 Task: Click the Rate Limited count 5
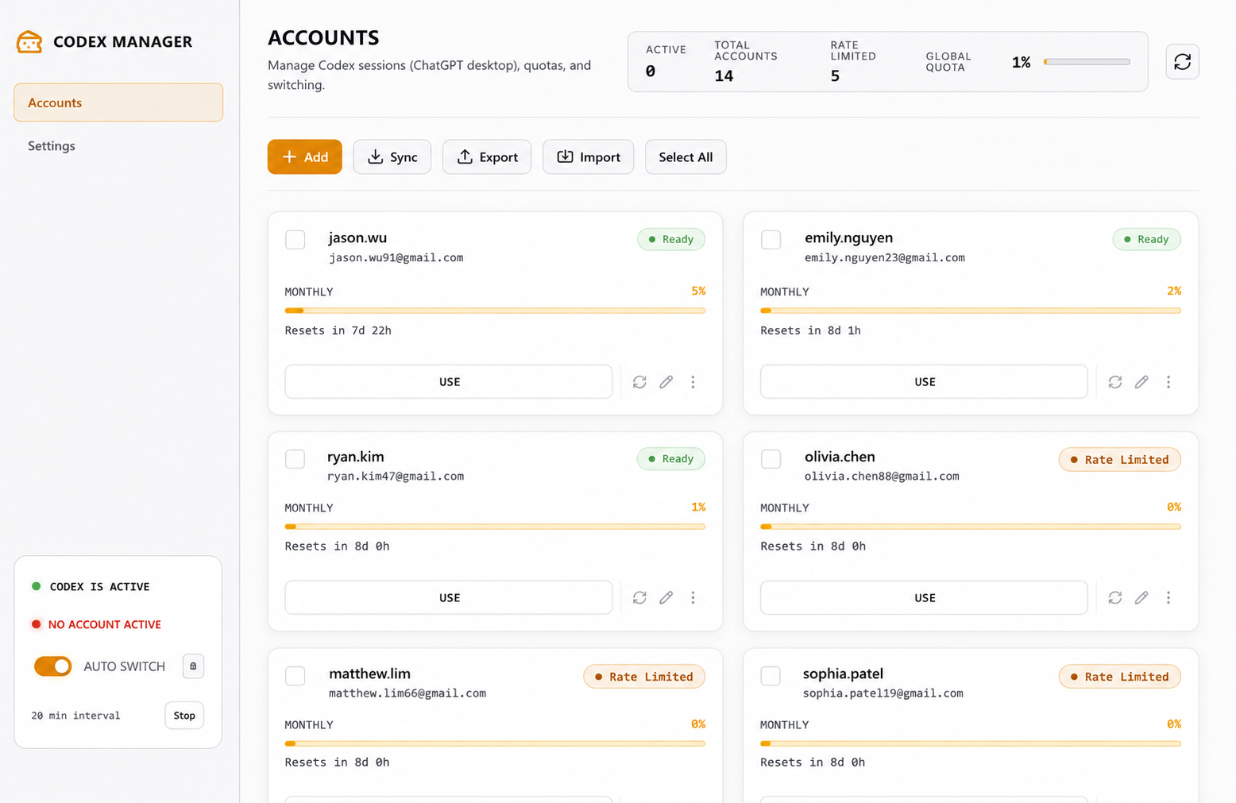click(x=835, y=76)
